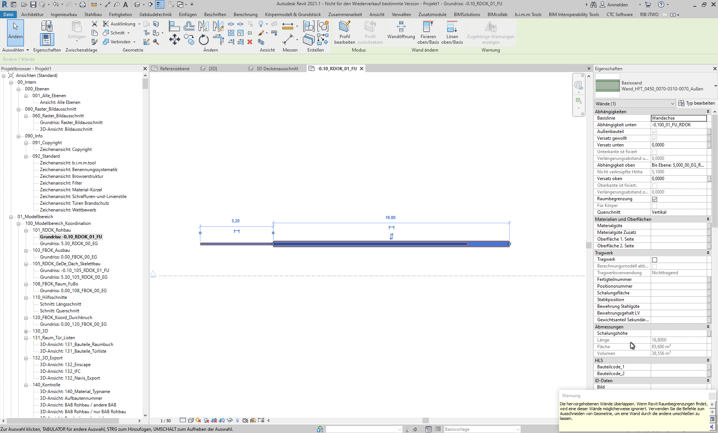The height and width of the screenshot is (433, 718).
Task: Click the Move tool icon
Action: (x=174, y=40)
